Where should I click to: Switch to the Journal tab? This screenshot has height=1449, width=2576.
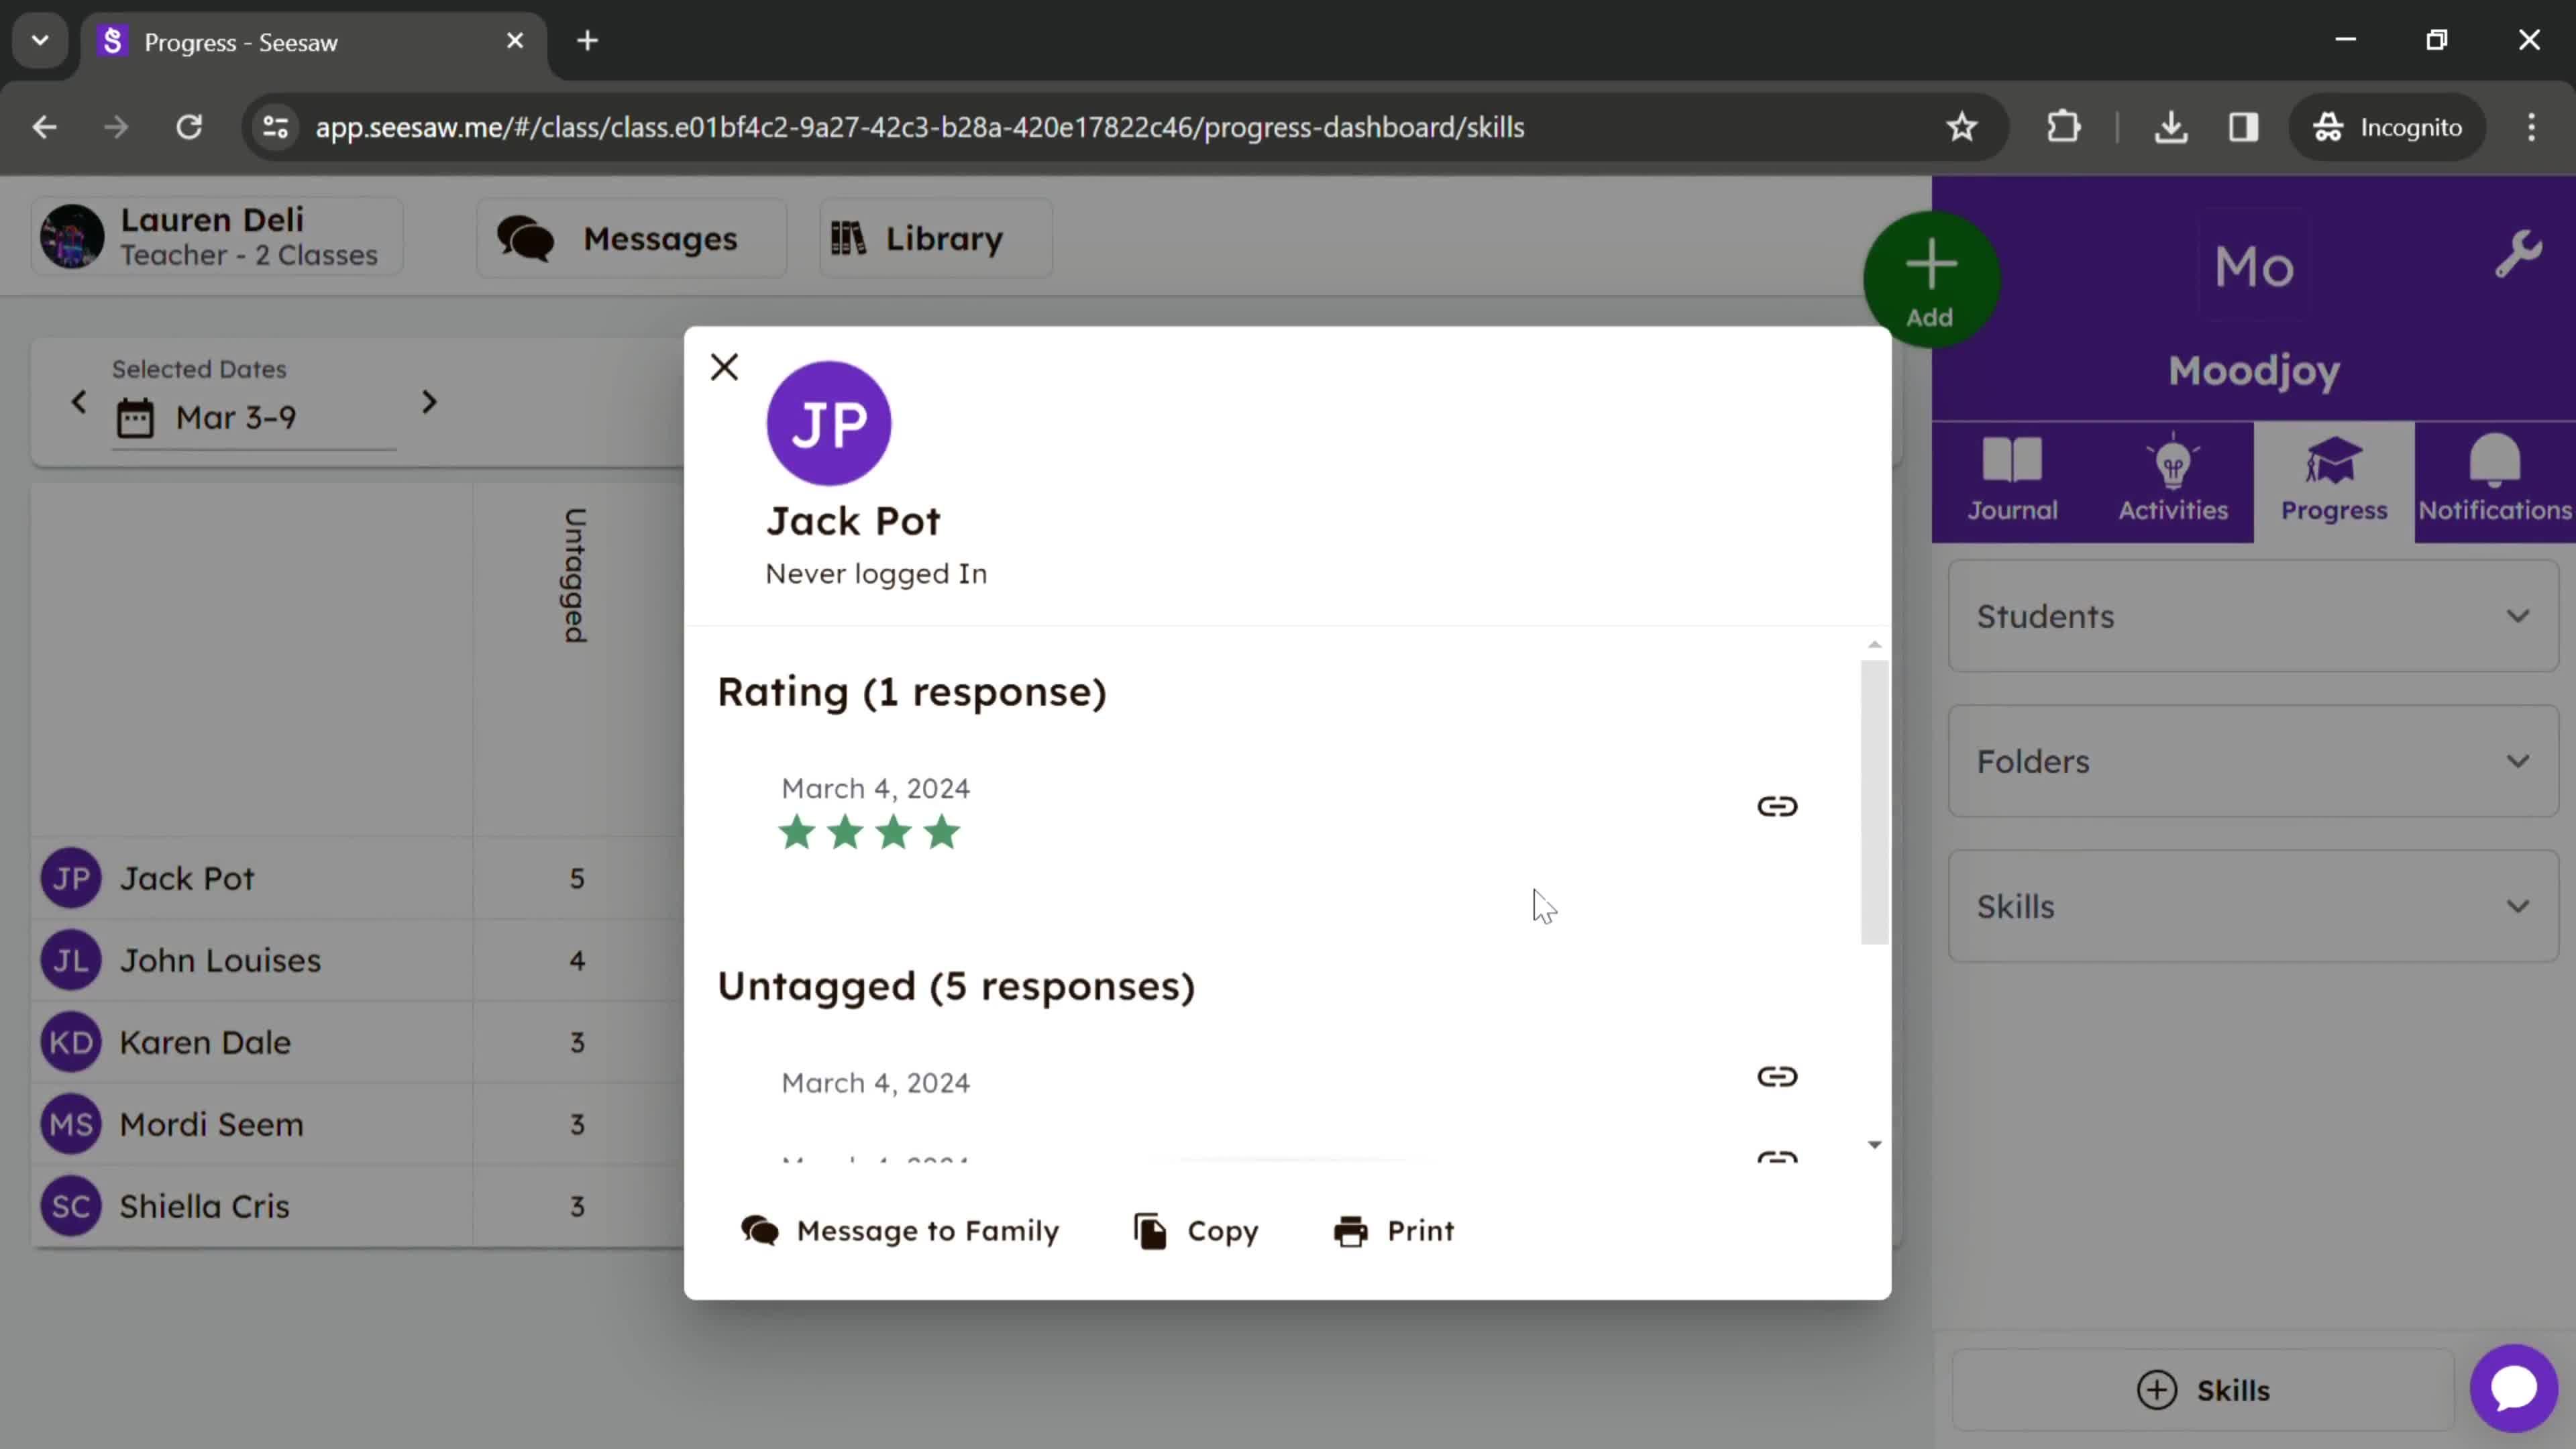2012,481
